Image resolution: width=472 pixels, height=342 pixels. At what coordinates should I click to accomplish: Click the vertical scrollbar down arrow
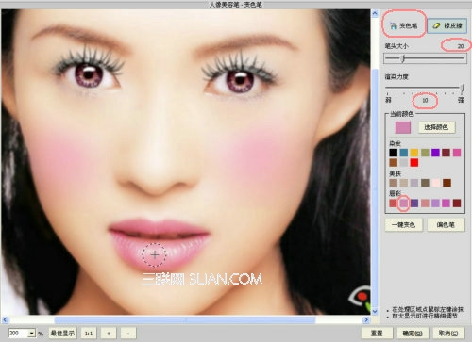click(375, 311)
